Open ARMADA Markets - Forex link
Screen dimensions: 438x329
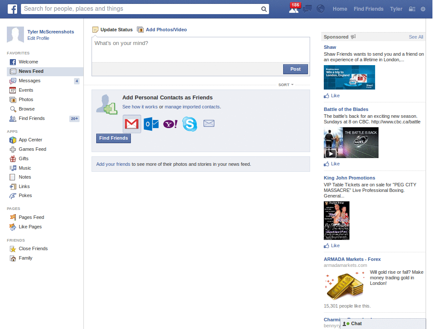(x=352, y=259)
